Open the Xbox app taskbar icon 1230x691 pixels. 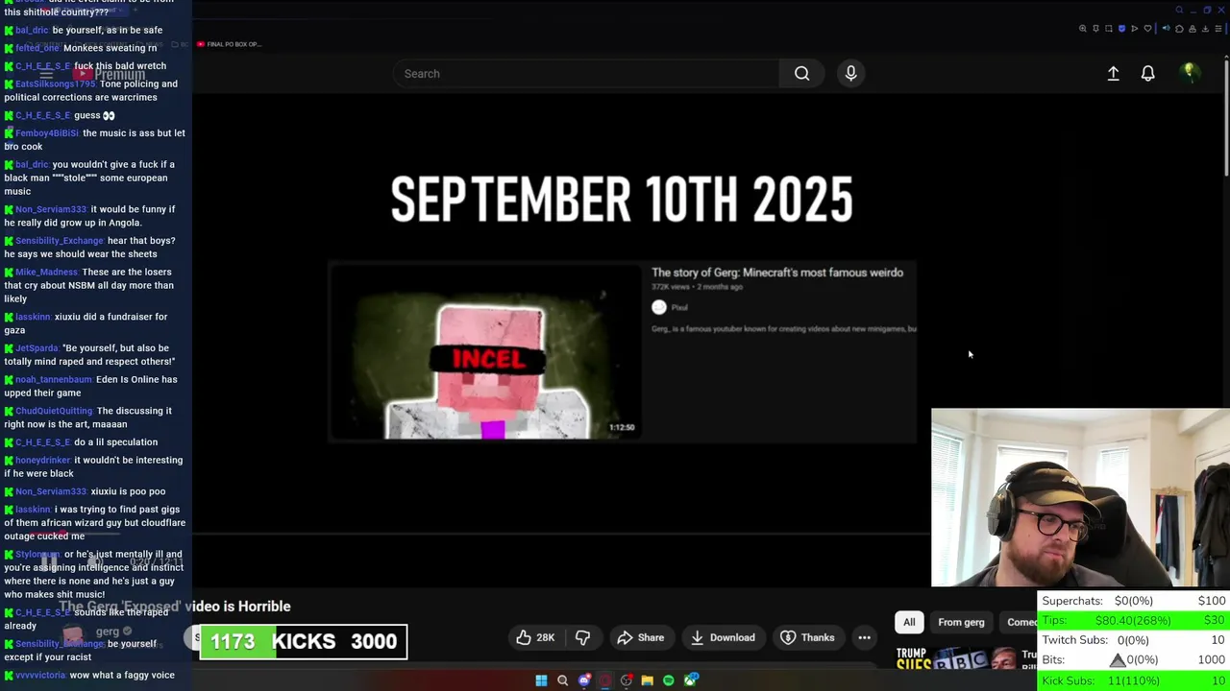691,680
